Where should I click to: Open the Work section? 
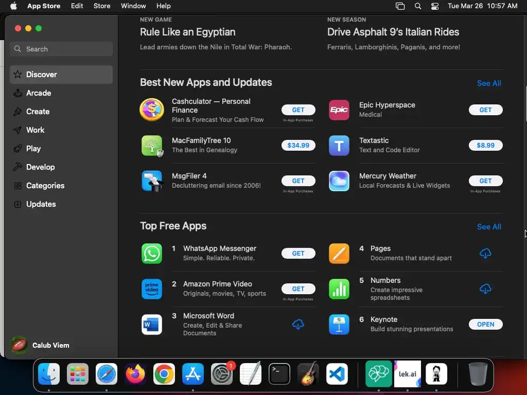click(61, 130)
